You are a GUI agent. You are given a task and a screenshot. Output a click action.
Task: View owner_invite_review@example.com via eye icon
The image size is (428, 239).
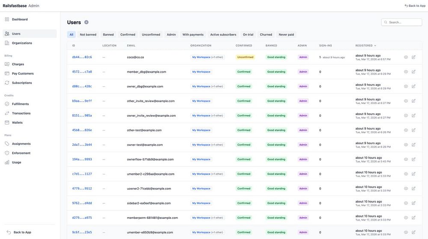[x=406, y=115]
